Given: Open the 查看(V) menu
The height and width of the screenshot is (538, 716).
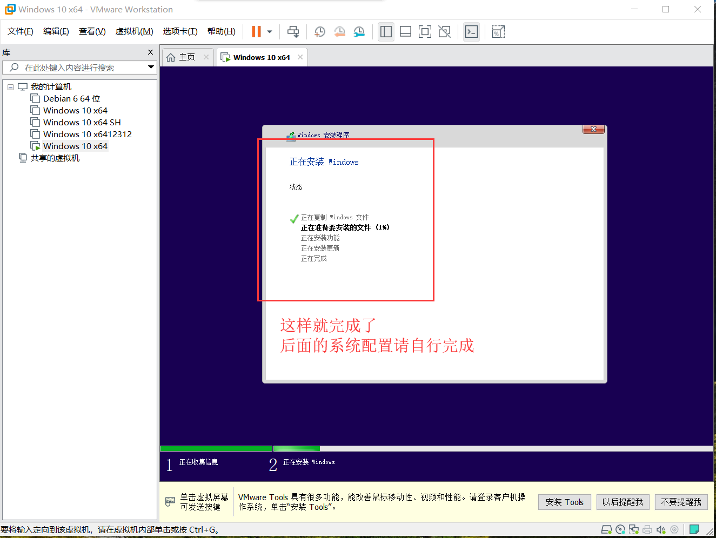Looking at the screenshot, I should pos(92,31).
